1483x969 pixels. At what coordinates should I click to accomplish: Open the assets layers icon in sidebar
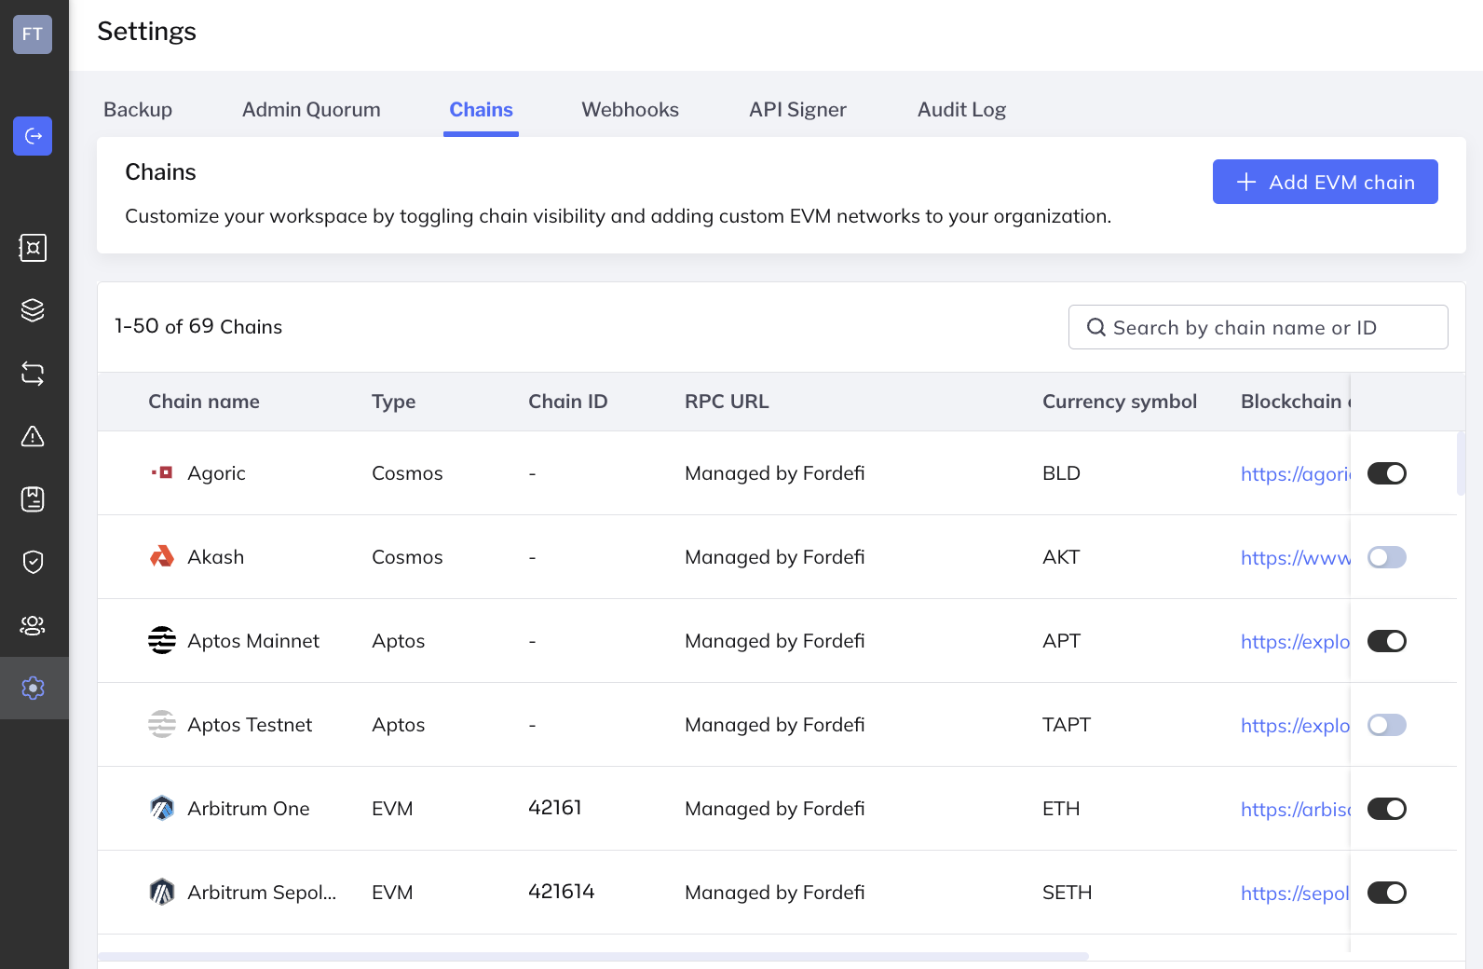(x=33, y=310)
